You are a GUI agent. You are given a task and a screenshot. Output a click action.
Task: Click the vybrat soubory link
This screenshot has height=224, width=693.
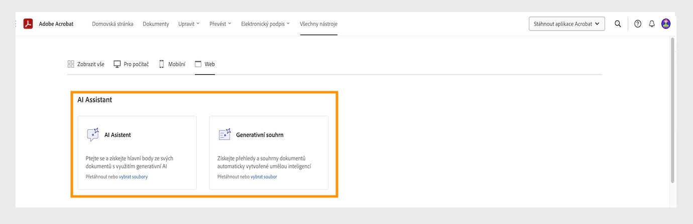pyautogui.click(x=133, y=177)
